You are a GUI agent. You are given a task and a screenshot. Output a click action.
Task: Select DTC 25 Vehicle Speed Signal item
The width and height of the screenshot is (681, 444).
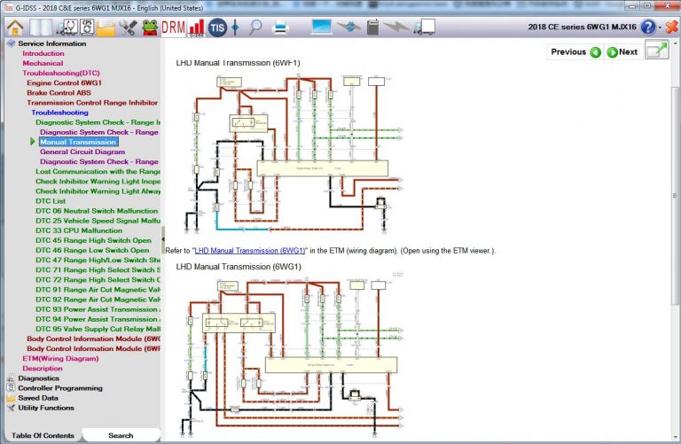pyautogui.click(x=98, y=221)
